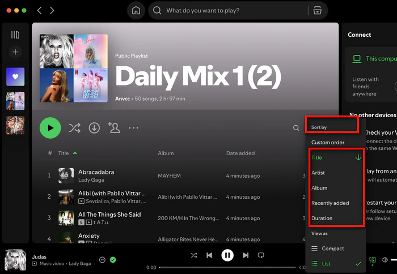The width and height of the screenshot is (397, 274).
Task: Open t.A.T.u. artist link
Action: pos(102,222)
